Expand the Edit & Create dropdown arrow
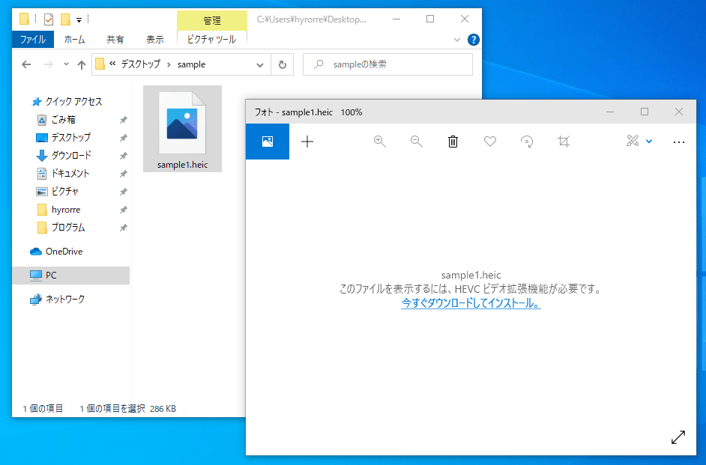706x465 pixels. tap(649, 142)
